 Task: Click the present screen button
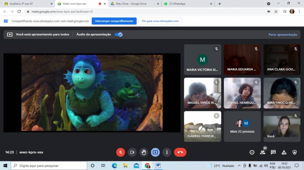155,152
